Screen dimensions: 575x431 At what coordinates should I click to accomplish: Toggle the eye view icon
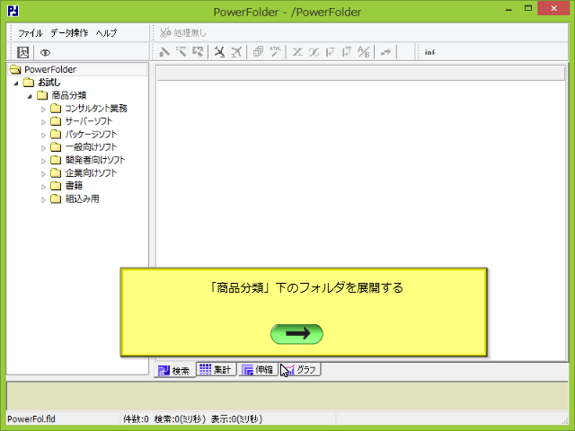click(x=45, y=53)
